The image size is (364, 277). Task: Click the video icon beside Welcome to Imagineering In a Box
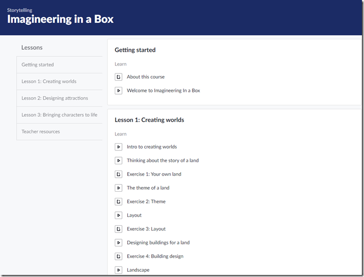click(118, 90)
